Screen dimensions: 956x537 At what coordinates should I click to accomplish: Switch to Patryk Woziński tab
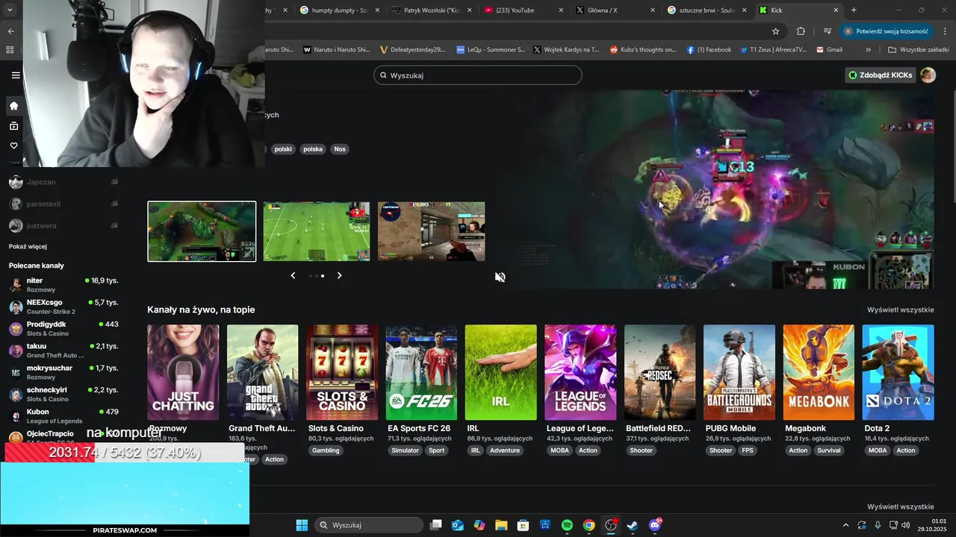tap(432, 10)
